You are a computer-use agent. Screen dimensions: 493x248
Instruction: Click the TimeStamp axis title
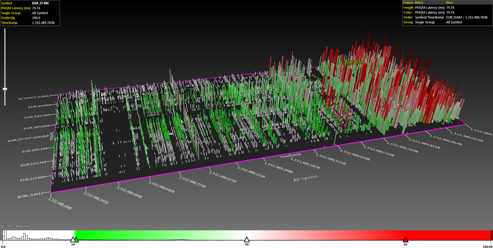point(290,155)
